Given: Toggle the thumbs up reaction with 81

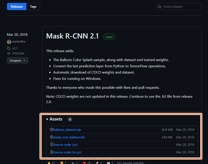Looking at the screenshot, I should 52,163.
